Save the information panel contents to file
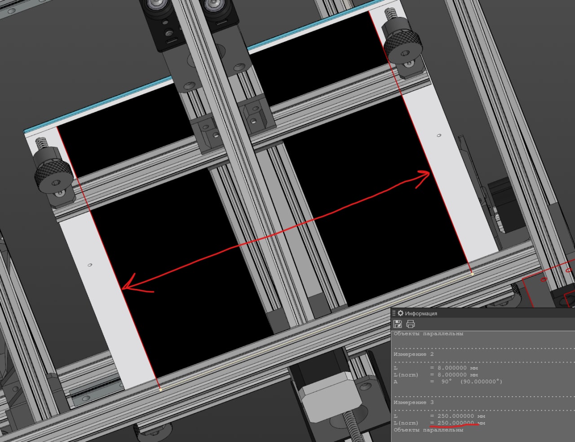575x442 pixels. pyautogui.click(x=397, y=324)
